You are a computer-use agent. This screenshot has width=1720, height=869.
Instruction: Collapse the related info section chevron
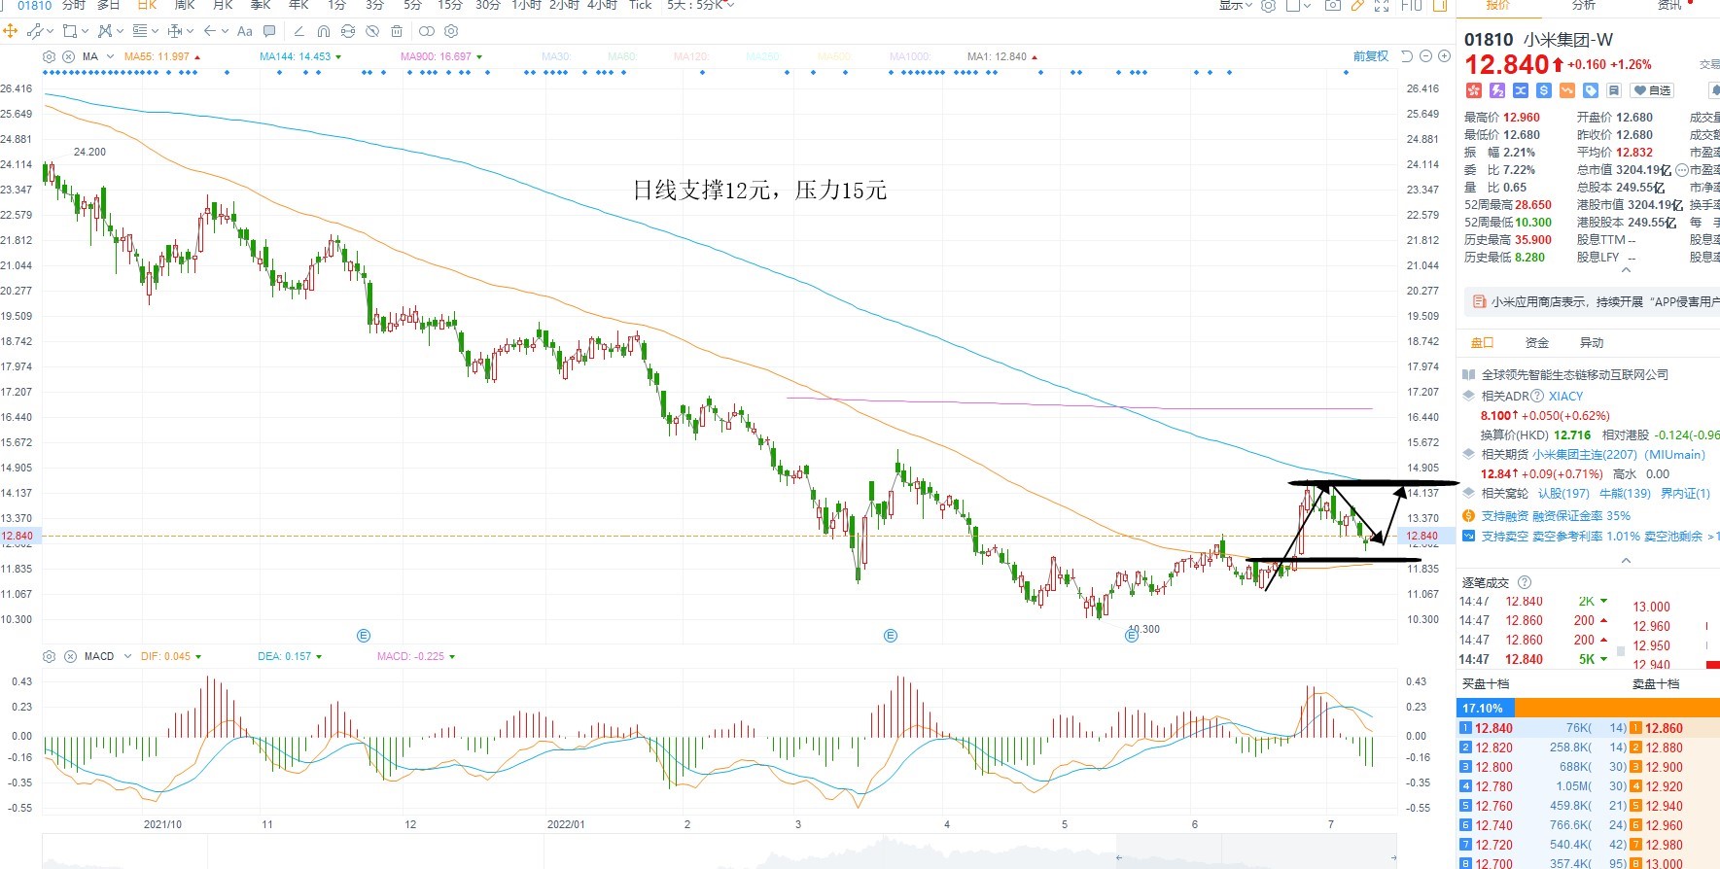[x=1626, y=561]
